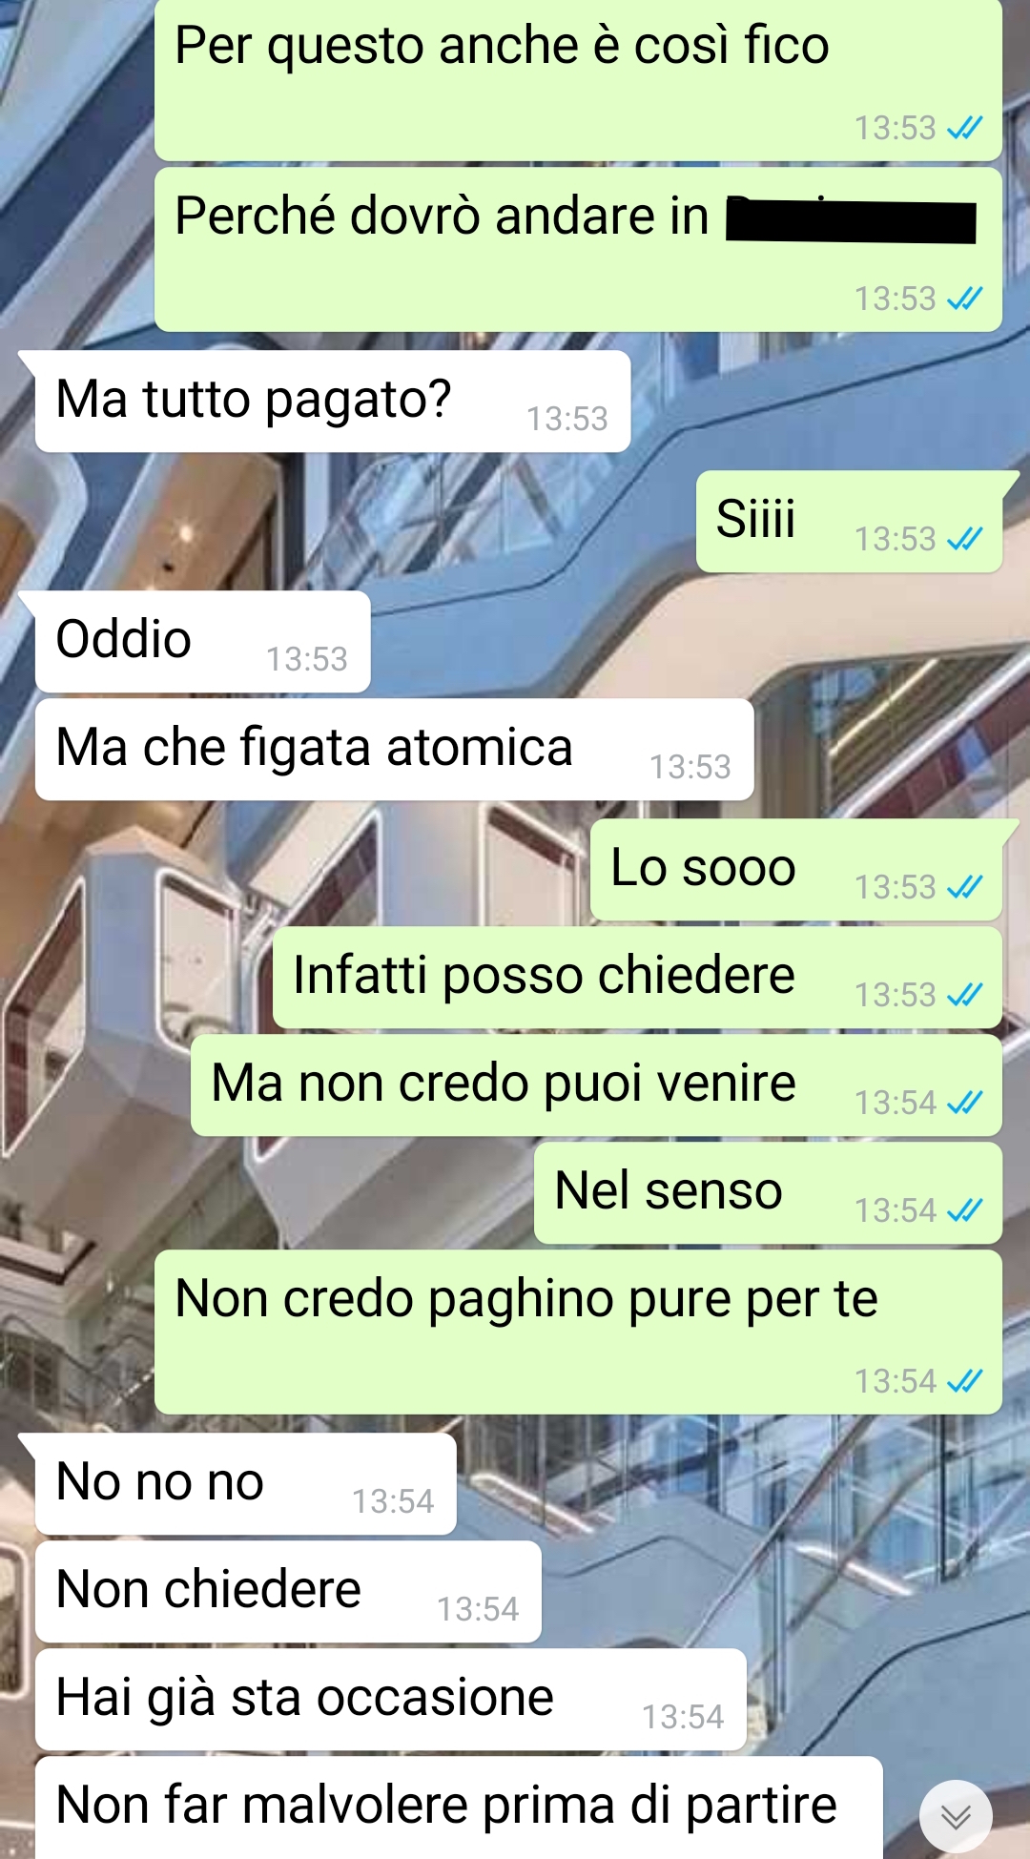Select the 'Ma tutto pagato?' message bubble
This screenshot has width=1030, height=1859.
(x=332, y=402)
